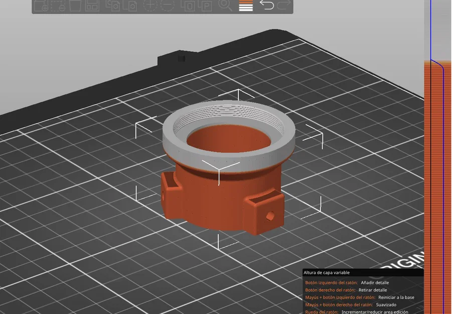Screen dimensions: 452x314
Task: Click the Delete all bucket icon
Action: click(75, 6)
